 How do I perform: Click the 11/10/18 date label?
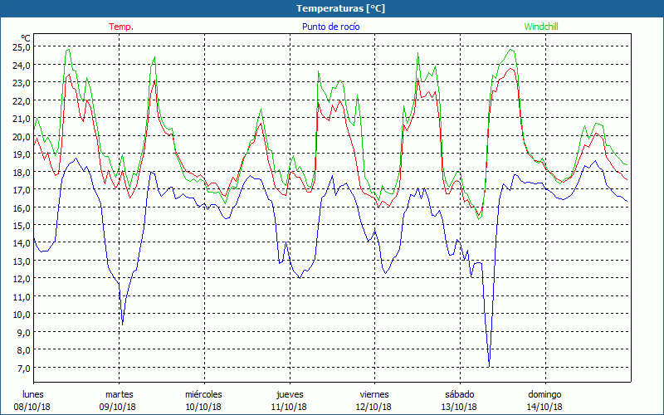point(289,407)
